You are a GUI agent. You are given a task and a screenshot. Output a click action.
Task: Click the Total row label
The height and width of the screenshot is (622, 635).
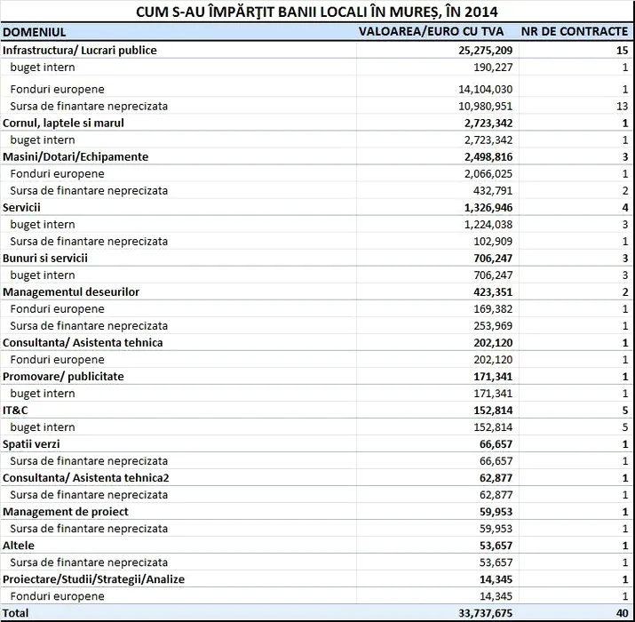16,613
